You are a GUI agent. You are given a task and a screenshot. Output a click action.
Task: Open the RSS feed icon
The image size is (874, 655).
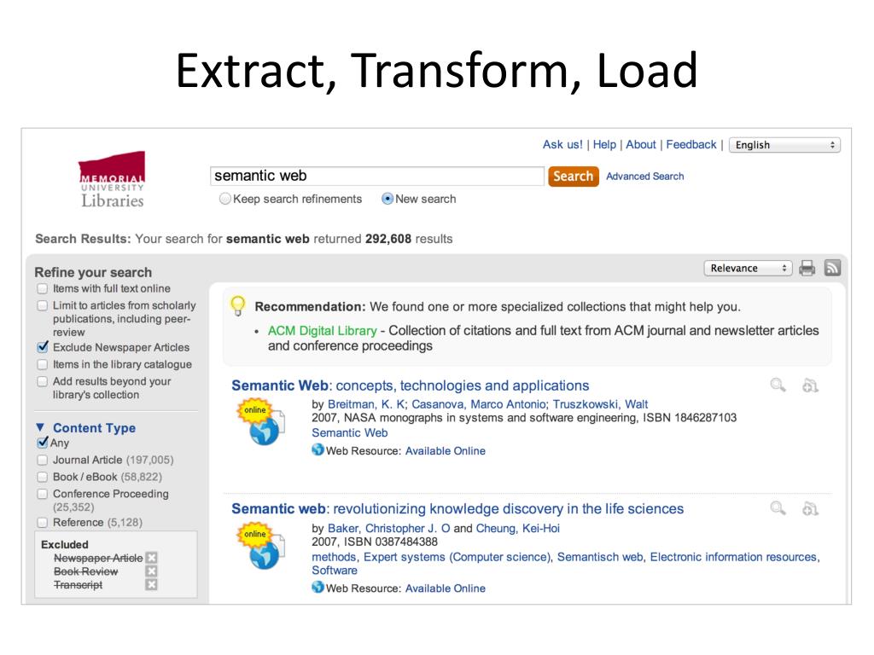pyautogui.click(x=832, y=268)
